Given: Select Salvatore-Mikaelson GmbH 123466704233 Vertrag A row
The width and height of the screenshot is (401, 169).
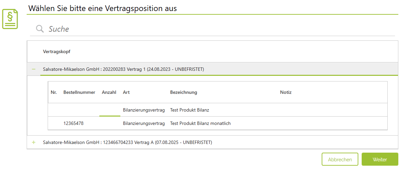Looking at the screenshot, I should coord(213,142).
